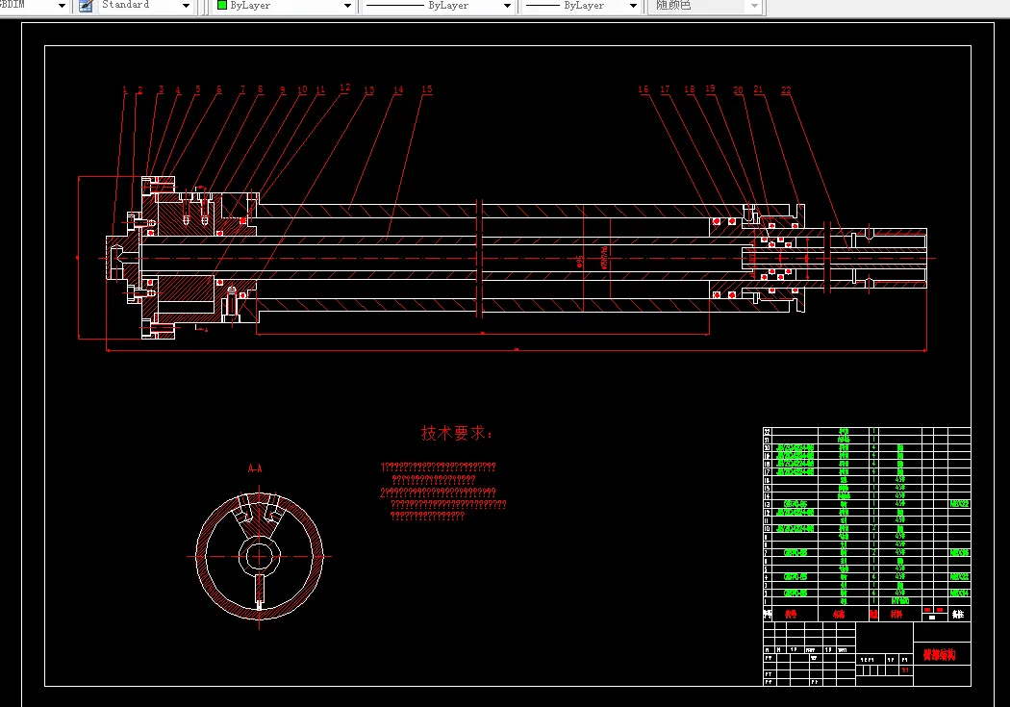This screenshot has width=1010, height=707.
Task: Open the 随颜色 plot style dropdown
Action: click(x=755, y=6)
